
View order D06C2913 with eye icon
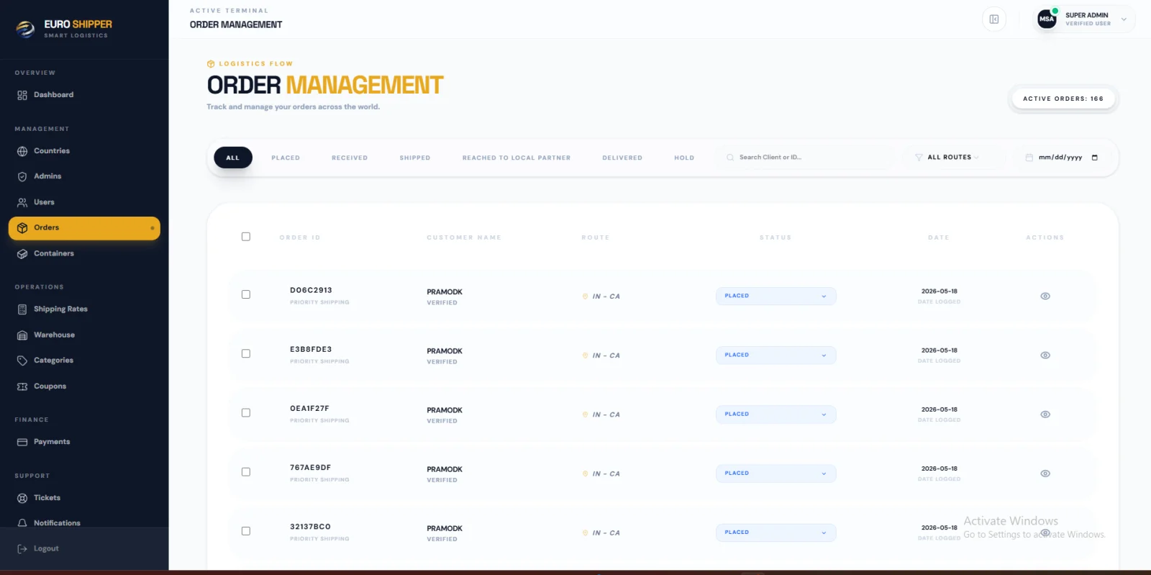pos(1045,296)
